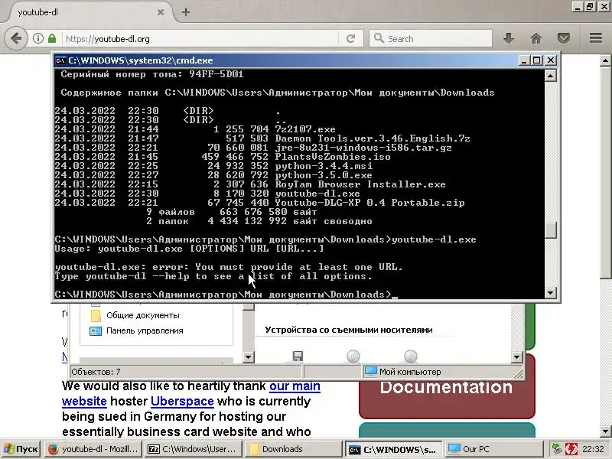Click the Documentation button

tap(447, 386)
